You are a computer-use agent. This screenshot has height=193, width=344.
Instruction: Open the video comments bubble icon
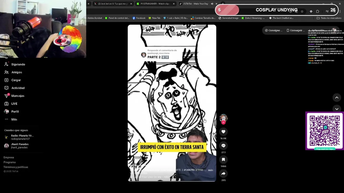[x=223, y=146]
